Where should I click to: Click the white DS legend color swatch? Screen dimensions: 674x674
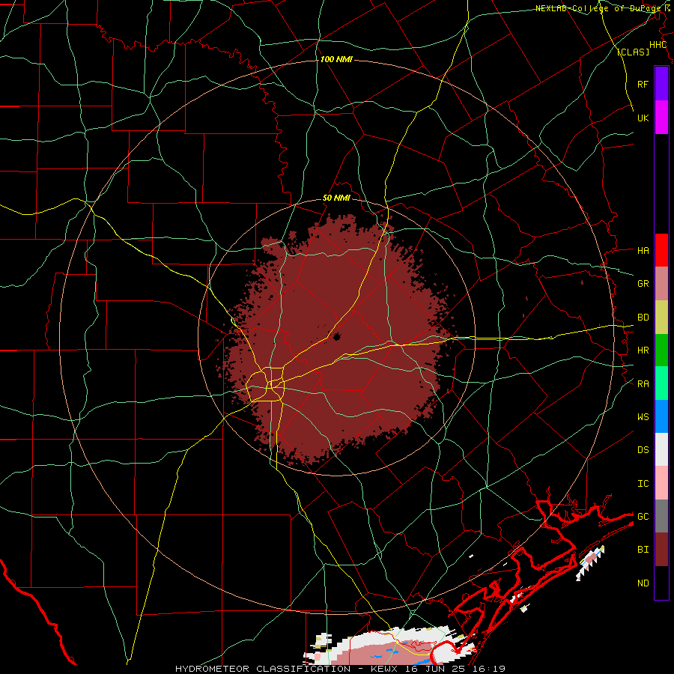click(661, 449)
